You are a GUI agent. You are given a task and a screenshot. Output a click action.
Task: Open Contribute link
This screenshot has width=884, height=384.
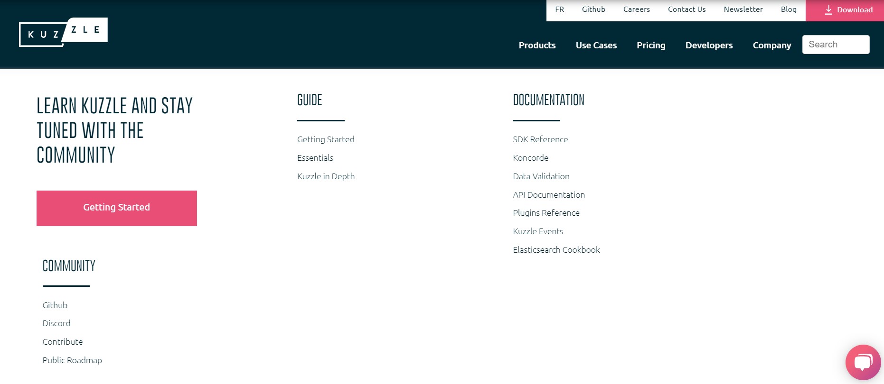pyautogui.click(x=63, y=342)
